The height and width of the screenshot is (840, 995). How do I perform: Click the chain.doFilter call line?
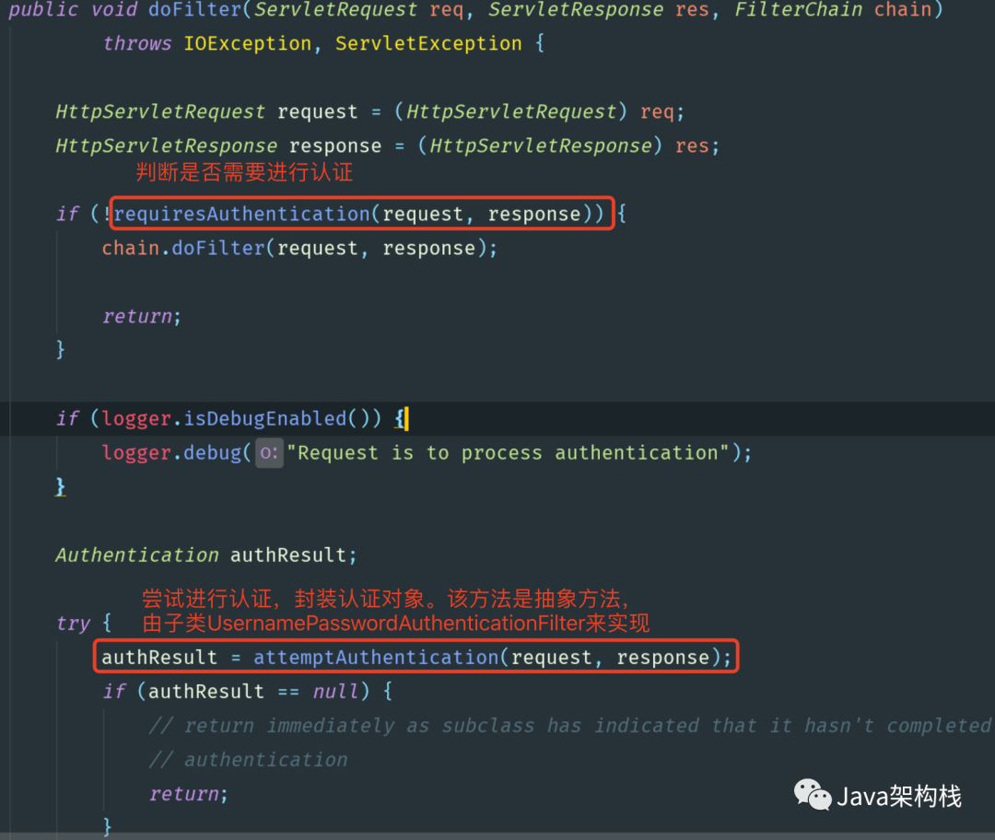[299, 248]
